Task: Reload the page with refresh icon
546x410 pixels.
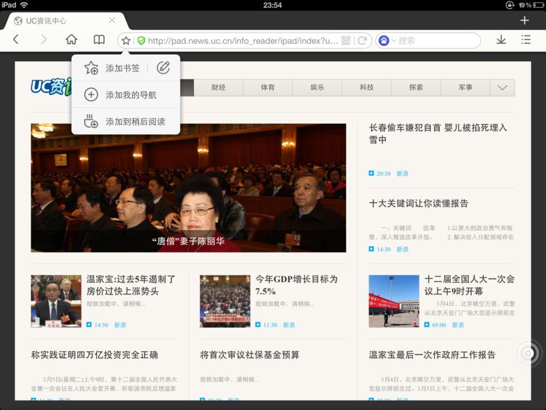Action: click(x=363, y=40)
